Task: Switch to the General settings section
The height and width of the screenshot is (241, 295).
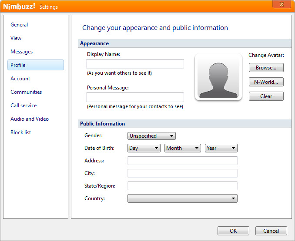Action: coord(19,25)
